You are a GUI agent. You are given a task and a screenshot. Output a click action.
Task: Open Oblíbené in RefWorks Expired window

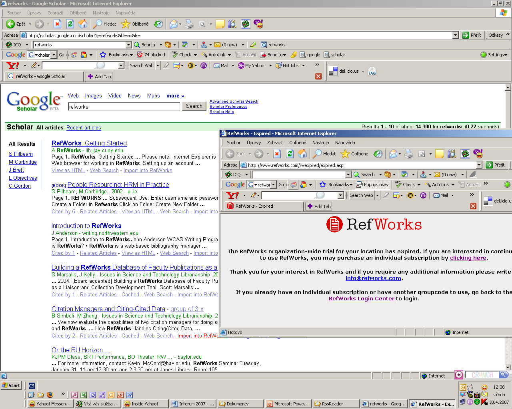coord(354,154)
